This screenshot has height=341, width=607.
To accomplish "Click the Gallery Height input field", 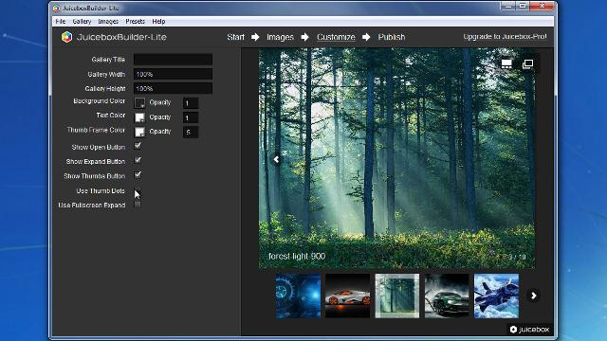I will point(173,88).
